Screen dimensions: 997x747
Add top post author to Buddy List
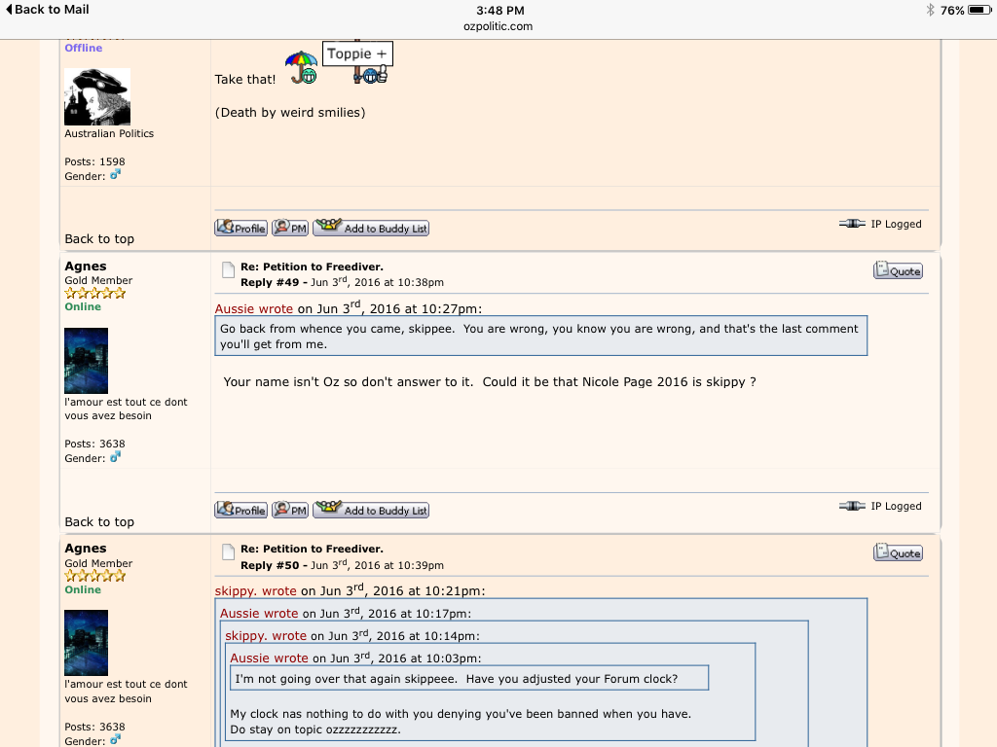(371, 228)
